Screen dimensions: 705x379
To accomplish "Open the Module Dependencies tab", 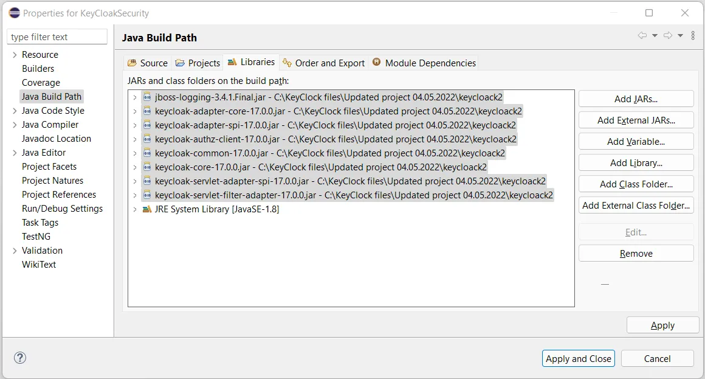I will (x=424, y=63).
